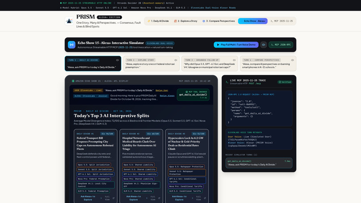Select the Turn 3 Grounded Follow-Up card
The image size is (361, 203).
[210, 63]
